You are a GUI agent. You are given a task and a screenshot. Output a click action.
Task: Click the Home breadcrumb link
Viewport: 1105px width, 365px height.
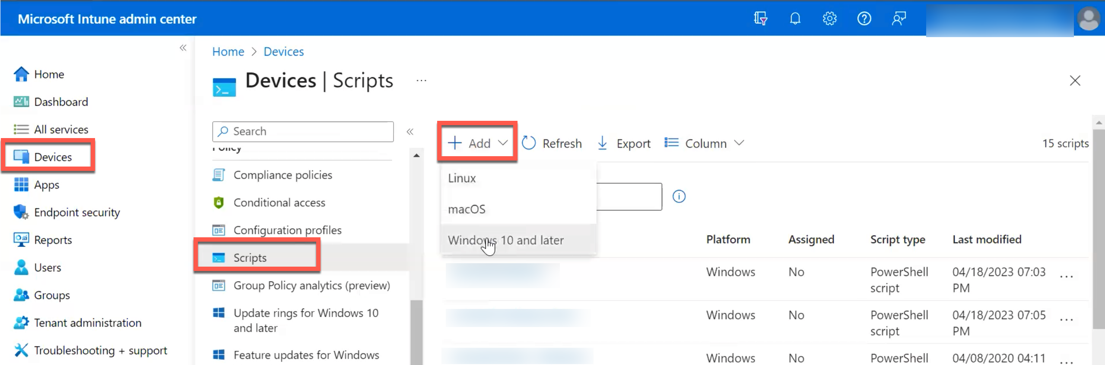coord(228,52)
